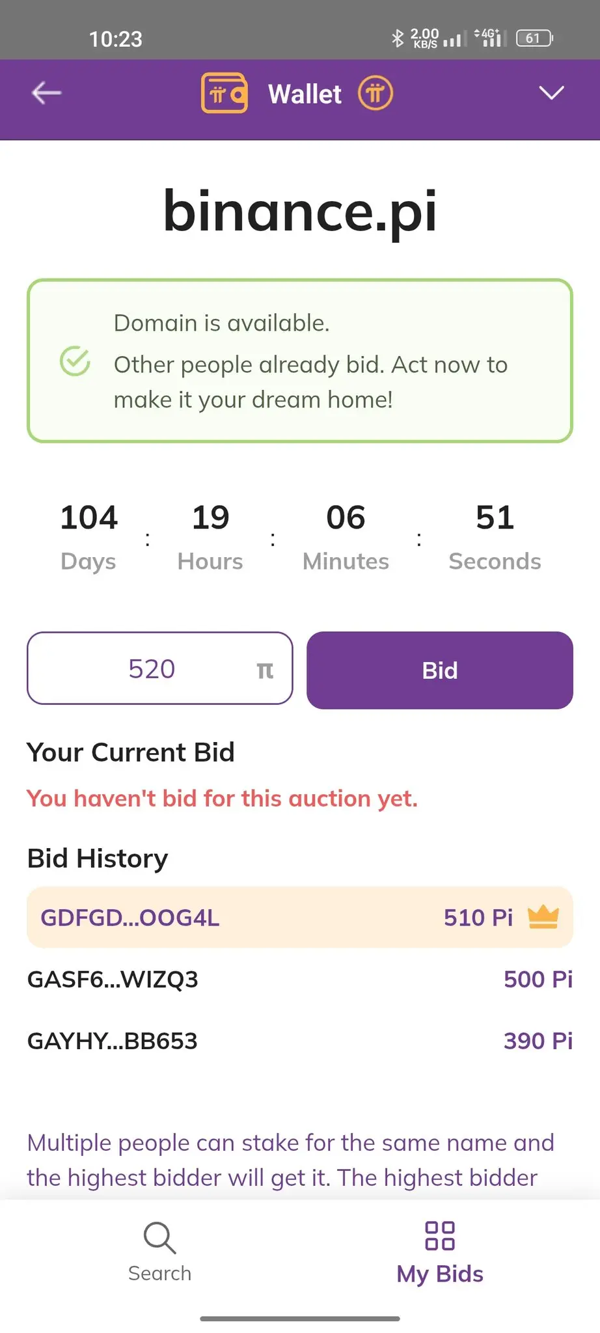Screen dimensions: 600x1333
Task: Tap the Pi coin logo icon
Action: (375, 93)
